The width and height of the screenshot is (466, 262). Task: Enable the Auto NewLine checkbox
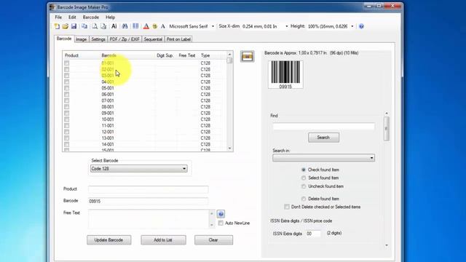[x=221, y=223]
